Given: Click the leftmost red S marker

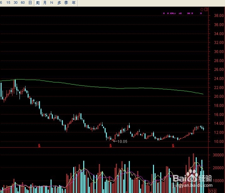Looking at the screenshot, I should (39, 146).
